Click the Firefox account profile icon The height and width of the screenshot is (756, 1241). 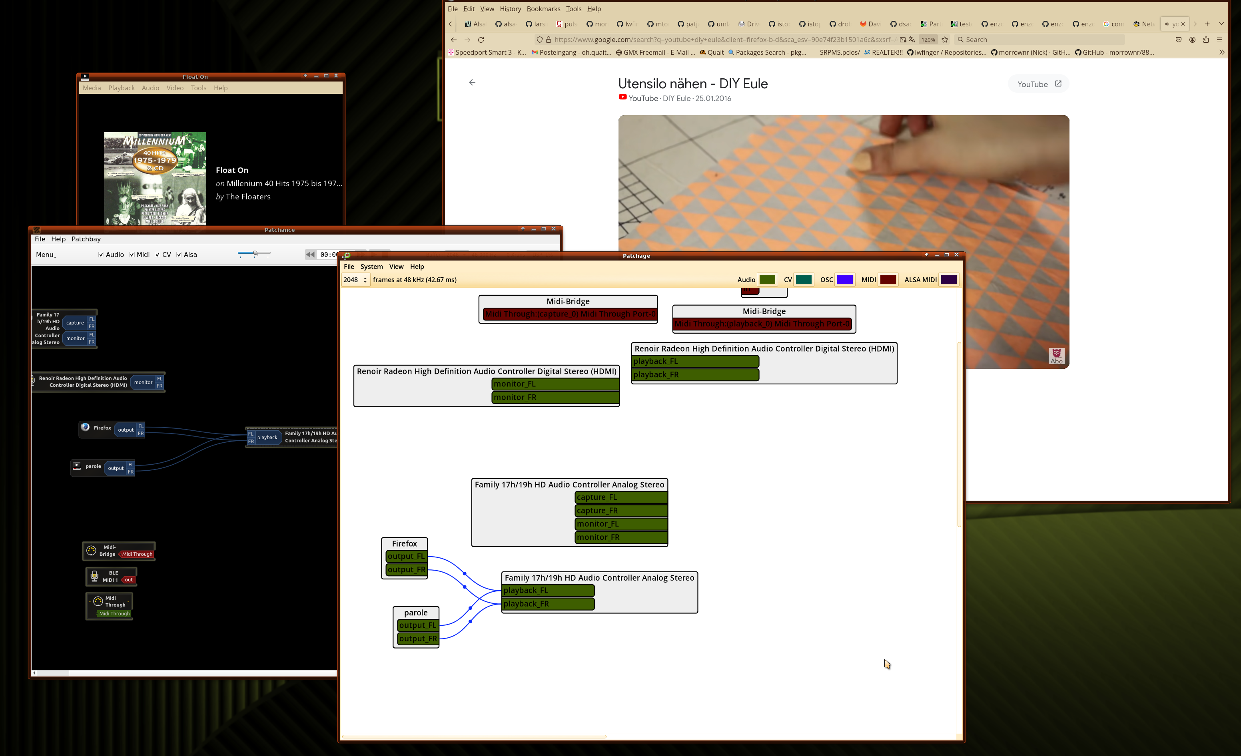click(x=1192, y=40)
